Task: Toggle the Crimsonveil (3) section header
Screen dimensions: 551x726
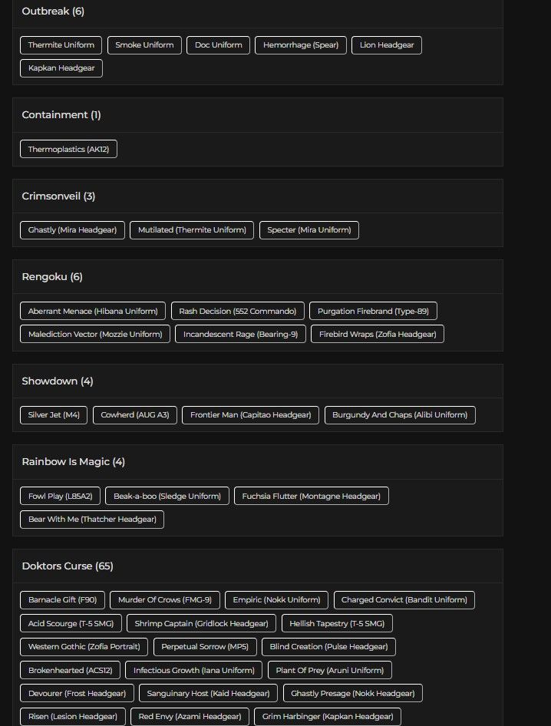Action: pos(58,196)
